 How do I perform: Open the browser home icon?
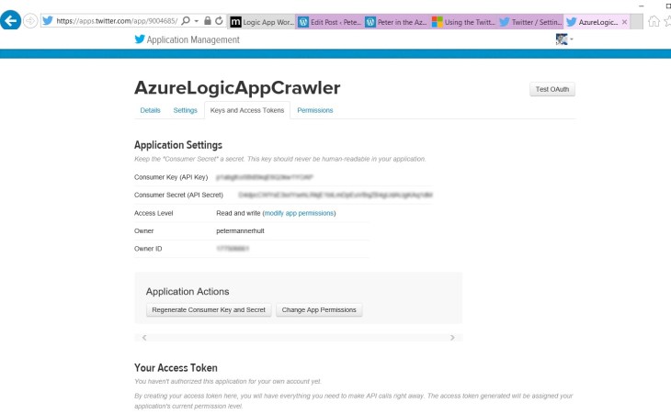click(654, 21)
